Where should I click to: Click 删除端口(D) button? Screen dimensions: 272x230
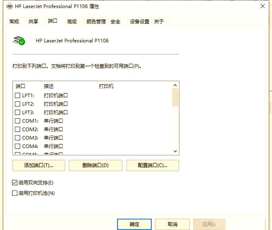point(95,165)
